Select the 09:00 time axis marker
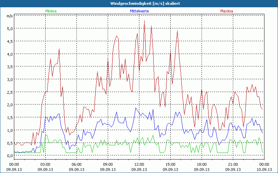 (108, 164)
